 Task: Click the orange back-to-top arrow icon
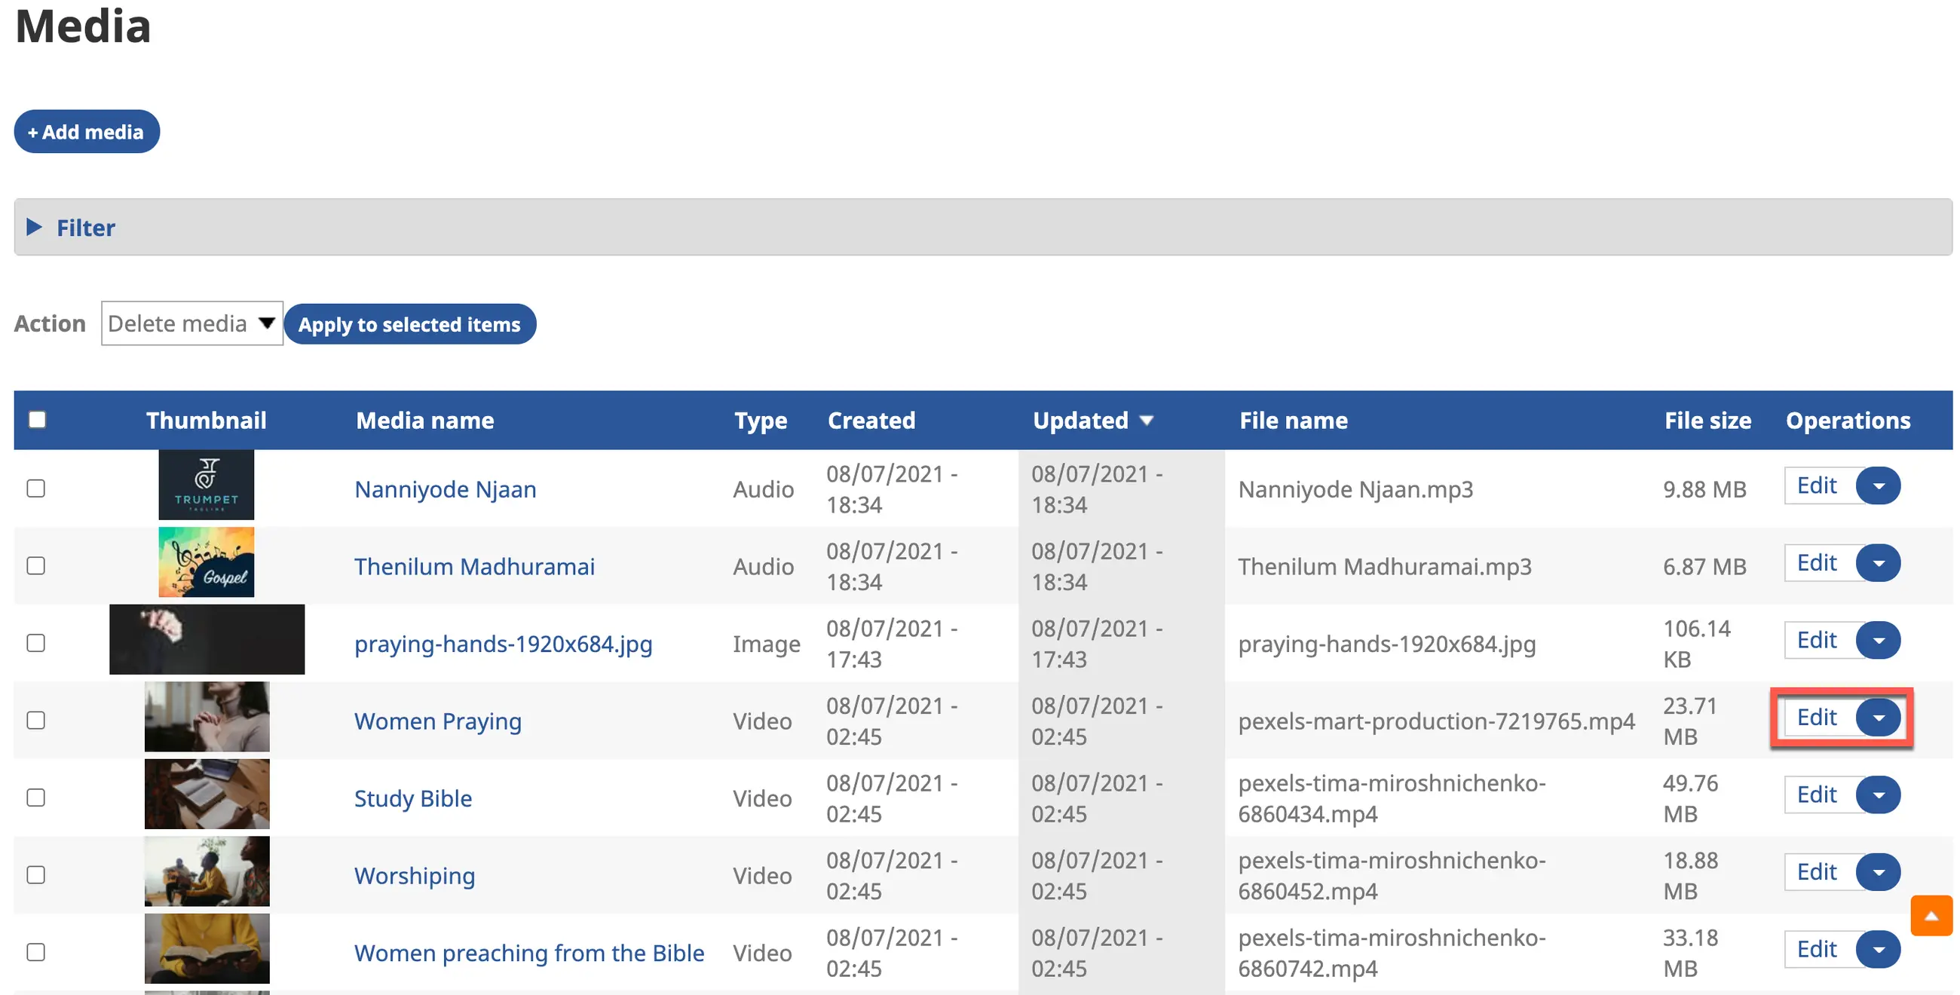1931,916
